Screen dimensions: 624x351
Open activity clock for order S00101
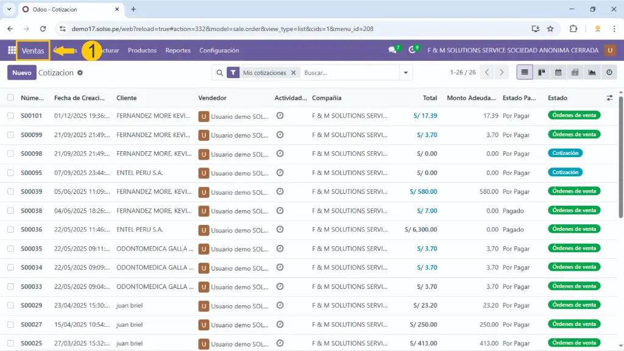pyautogui.click(x=280, y=115)
